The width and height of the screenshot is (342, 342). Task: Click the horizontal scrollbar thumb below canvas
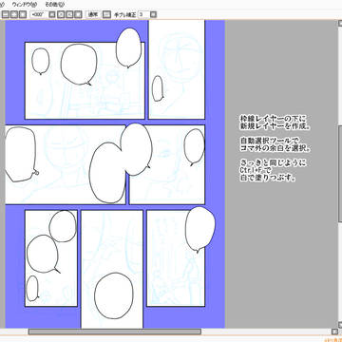[115, 332]
